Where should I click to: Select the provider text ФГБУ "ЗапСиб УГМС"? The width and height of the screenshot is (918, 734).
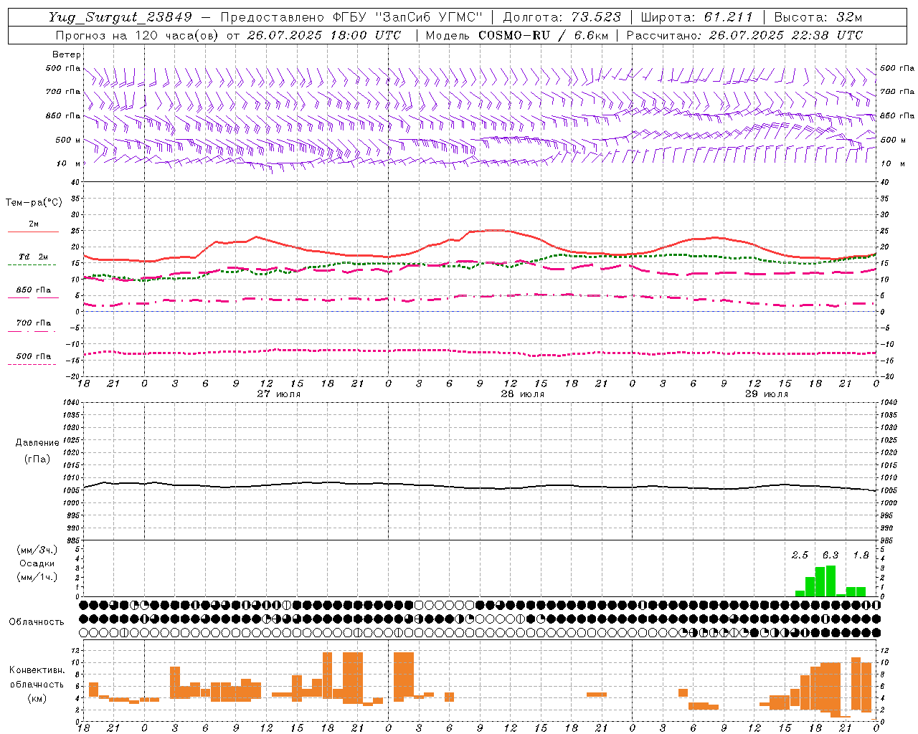pyautogui.click(x=407, y=17)
